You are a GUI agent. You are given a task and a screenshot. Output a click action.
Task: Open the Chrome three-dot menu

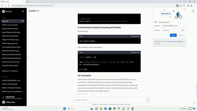point(195,6)
